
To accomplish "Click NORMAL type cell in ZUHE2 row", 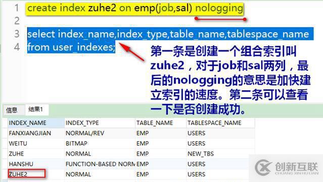I will click(100, 174).
